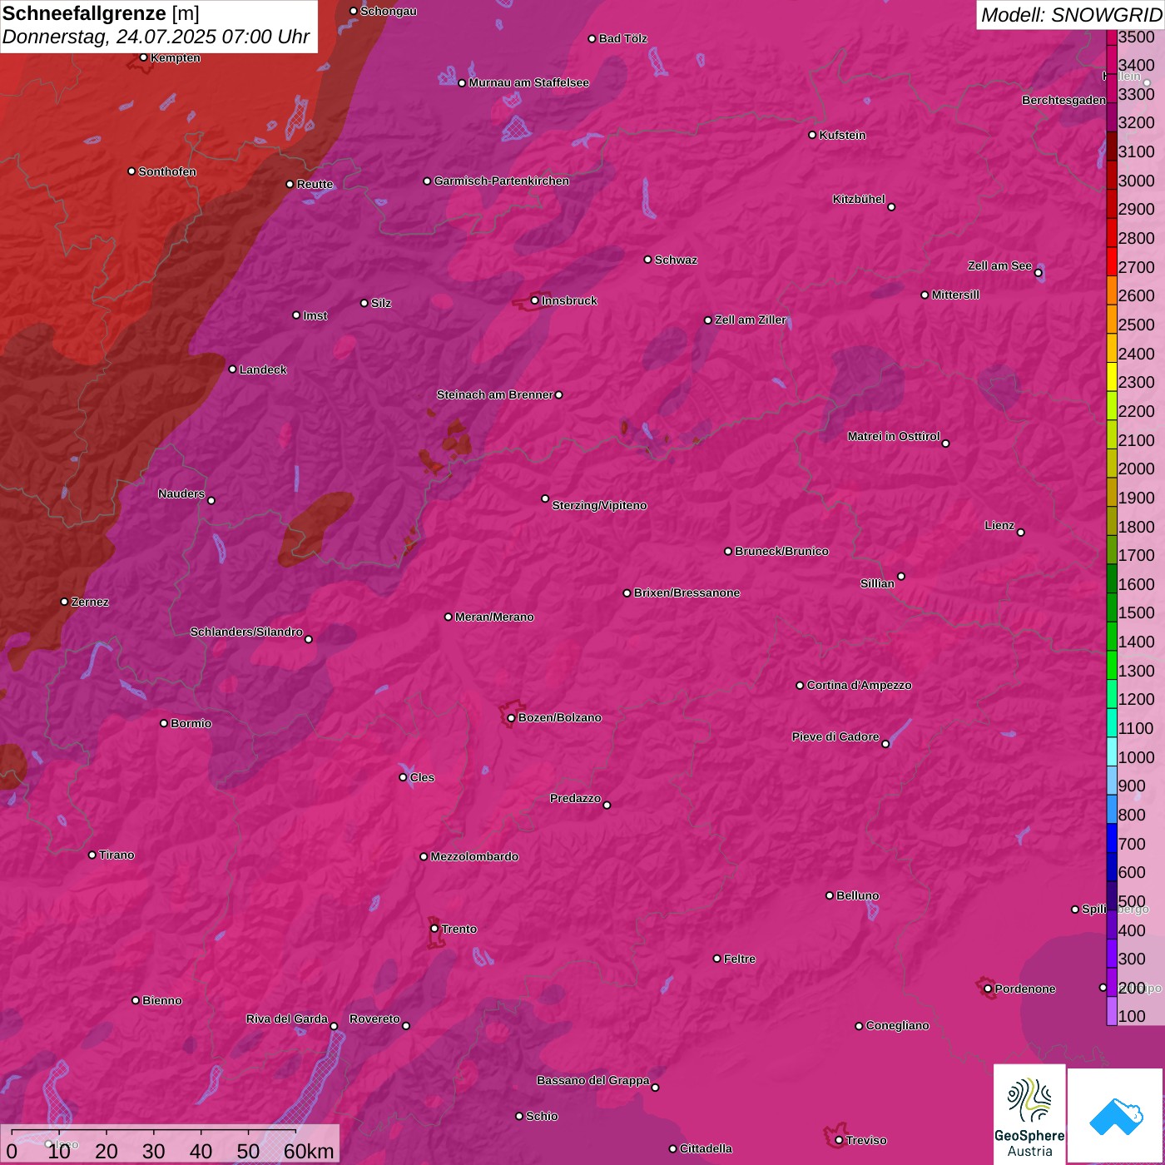The height and width of the screenshot is (1165, 1165).
Task: Select the Cortina d'Ampezzo marker dot
Action: click(800, 686)
